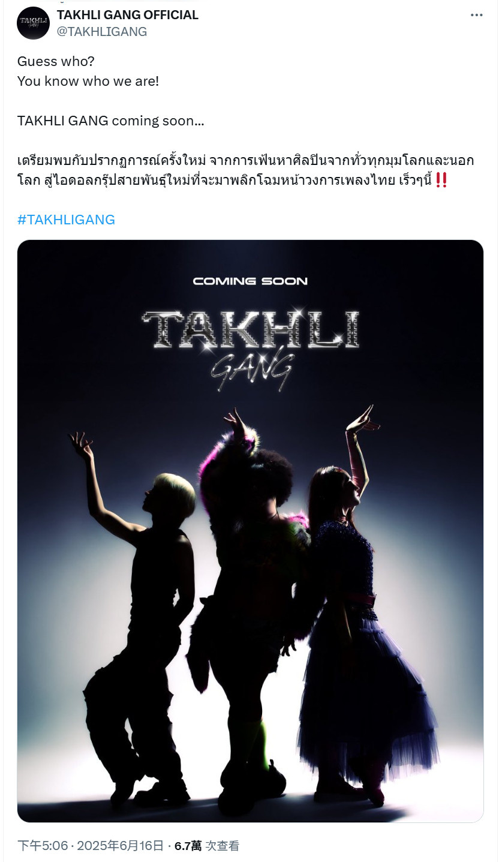Select the "You know who we are!" line
This screenshot has width=499, height=862.
click(x=88, y=81)
